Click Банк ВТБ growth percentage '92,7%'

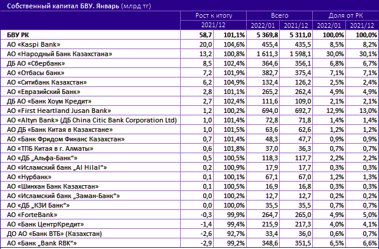click(236, 234)
